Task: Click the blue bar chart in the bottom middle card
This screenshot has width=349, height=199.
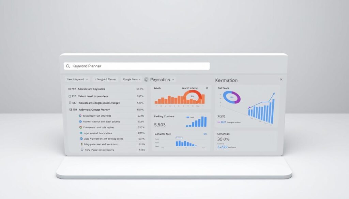Action: point(186,143)
